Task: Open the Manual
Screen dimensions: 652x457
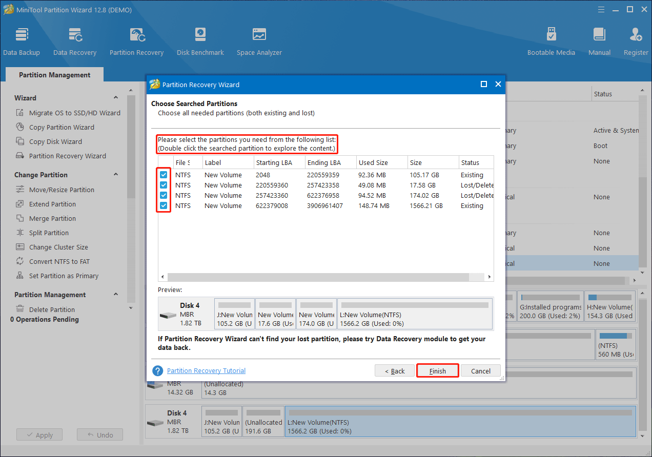Action: click(x=599, y=42)
